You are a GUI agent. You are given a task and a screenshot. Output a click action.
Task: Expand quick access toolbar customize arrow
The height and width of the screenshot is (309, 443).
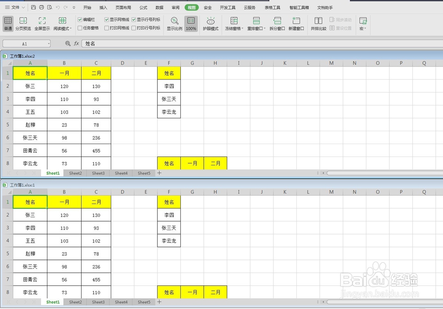pos(74,8)
